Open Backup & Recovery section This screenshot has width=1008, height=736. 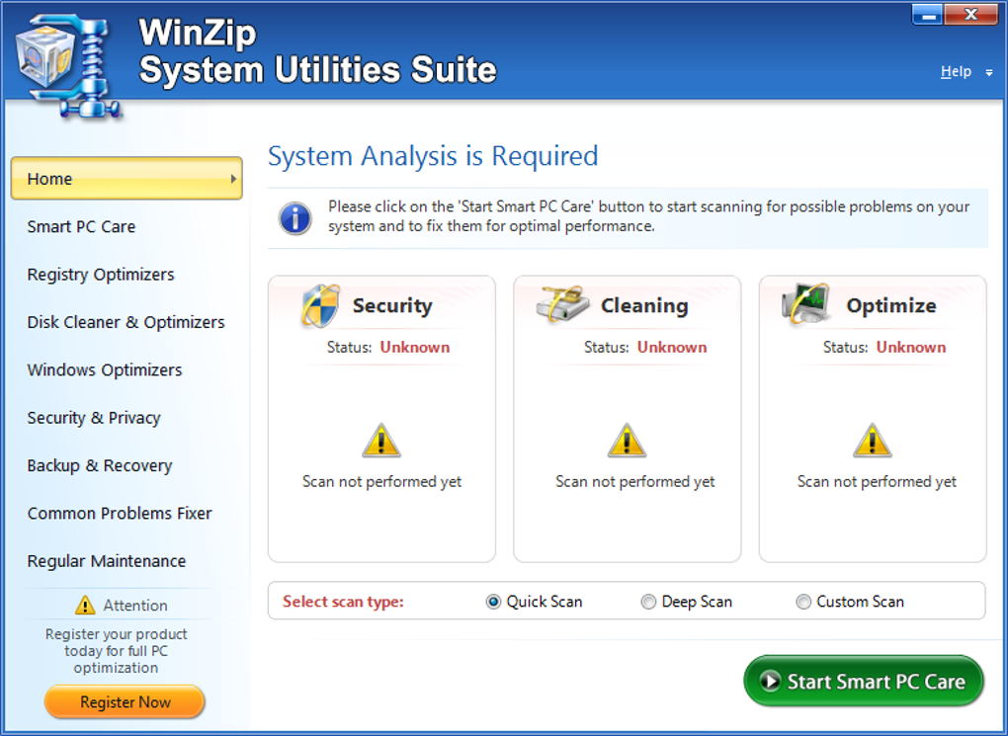click(100, 465)
